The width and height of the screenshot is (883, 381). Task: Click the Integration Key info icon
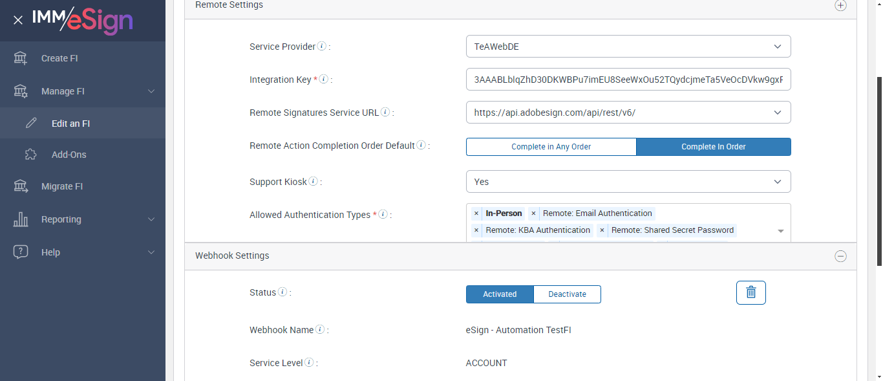click(324, 80)
